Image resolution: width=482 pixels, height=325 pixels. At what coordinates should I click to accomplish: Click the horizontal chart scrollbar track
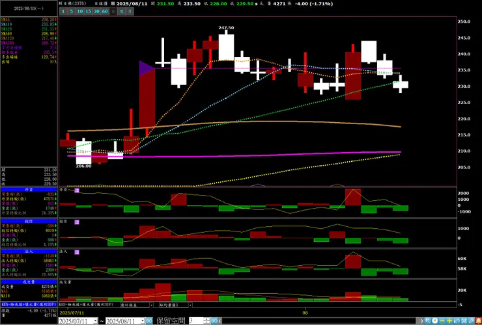click(x=320, y=321)
